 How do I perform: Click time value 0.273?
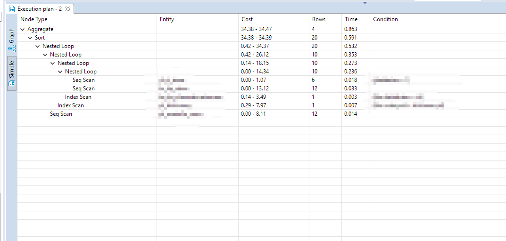point(351,63)
